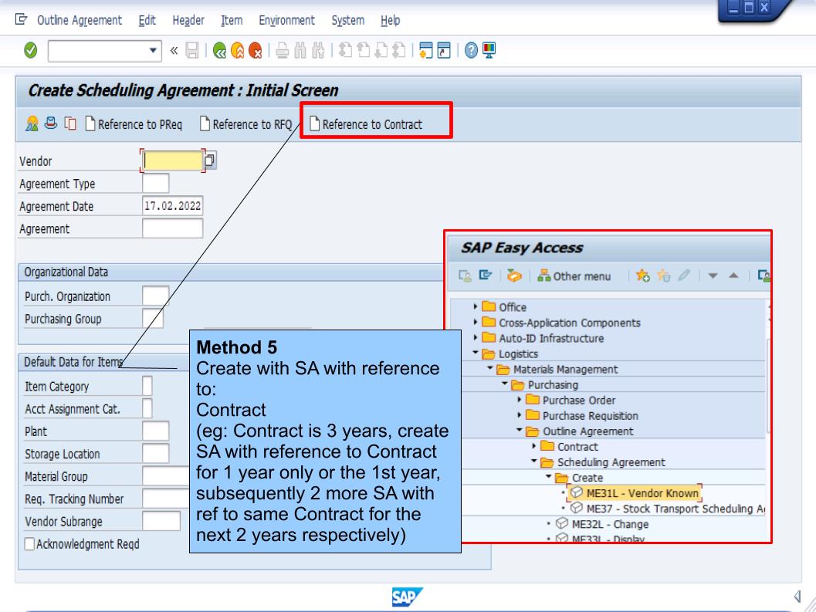Open the Environment menu

pos(286,20)
